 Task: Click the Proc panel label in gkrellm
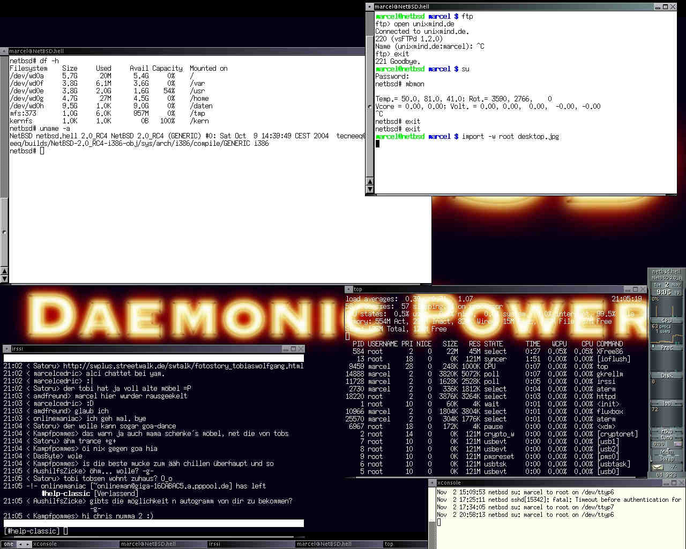[x=667, y=347]
